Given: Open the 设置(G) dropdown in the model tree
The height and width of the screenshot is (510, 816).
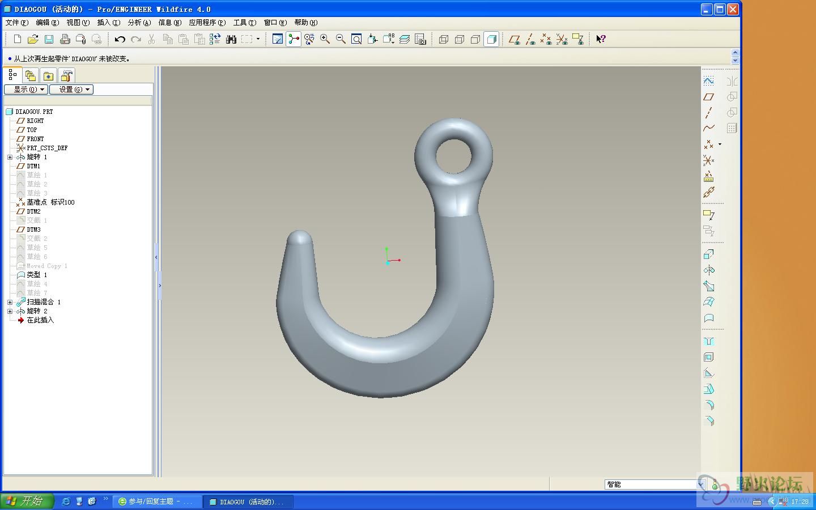Looking at the screenshot, I should click(71, 90).
